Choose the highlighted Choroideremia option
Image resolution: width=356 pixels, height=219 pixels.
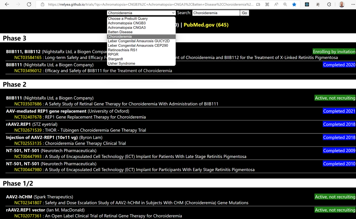tap(141, 37)
